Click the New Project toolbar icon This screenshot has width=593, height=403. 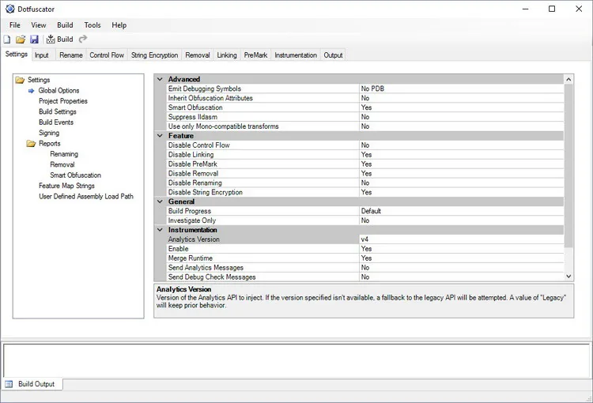tap(7, 40)
